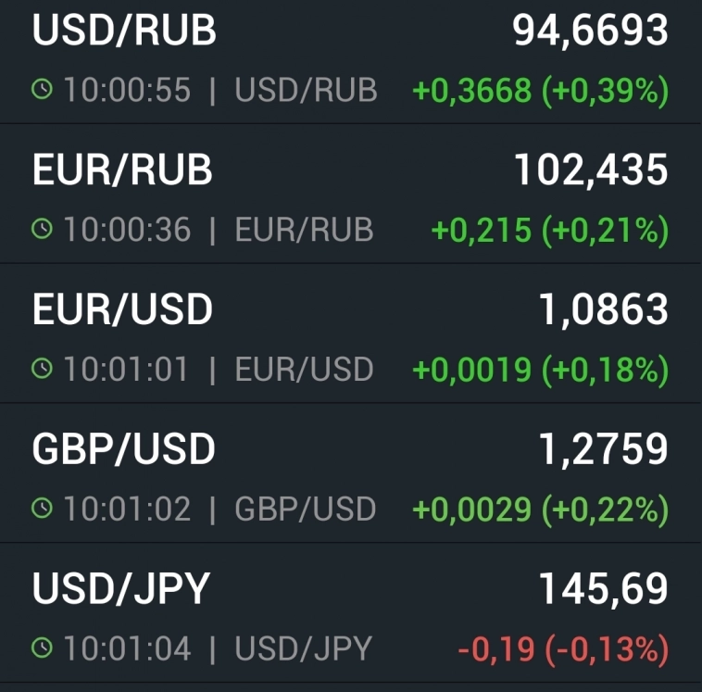Viewport: 702px width, 692px height.
Task: Click the green +0,215 (+0,21%) change
Action: [x=550, y=230]
